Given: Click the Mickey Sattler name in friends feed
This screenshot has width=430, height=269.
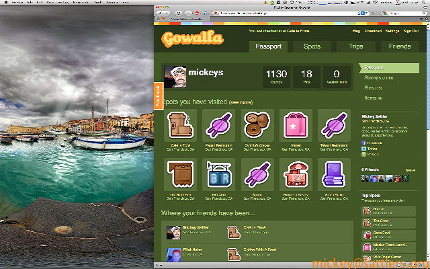Looking at the screenshot, I should tap(196, 227).
